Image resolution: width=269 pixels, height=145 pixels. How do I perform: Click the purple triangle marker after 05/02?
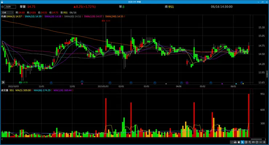coord(222,84)
